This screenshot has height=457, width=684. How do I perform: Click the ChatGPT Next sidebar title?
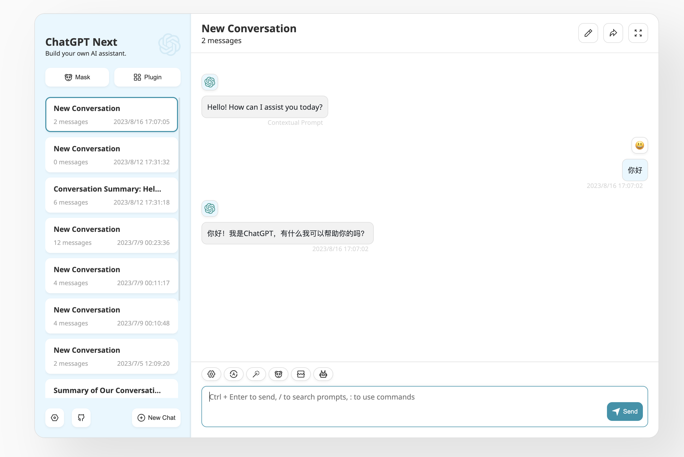tap(81, 42)
